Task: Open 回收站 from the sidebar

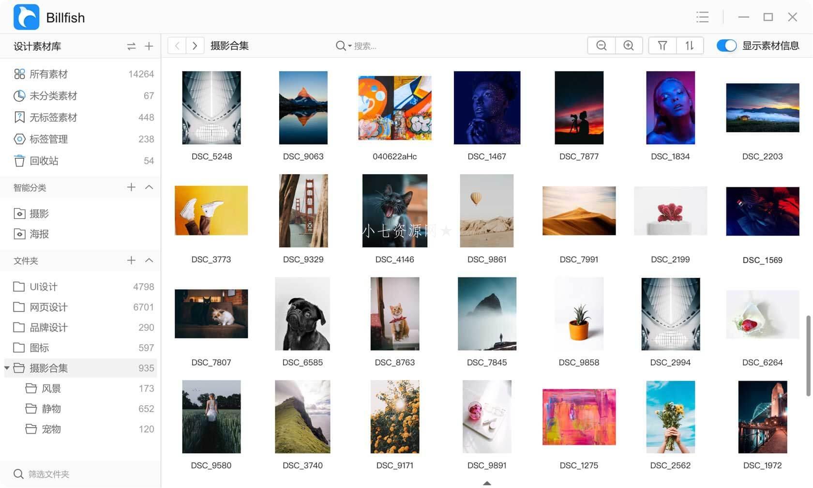Action: click(44, 161)
